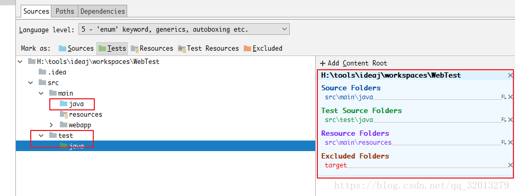This screenshot has width=515, height=196.
Task: Edit properties of src\main\resources folder
Action: 504,142
